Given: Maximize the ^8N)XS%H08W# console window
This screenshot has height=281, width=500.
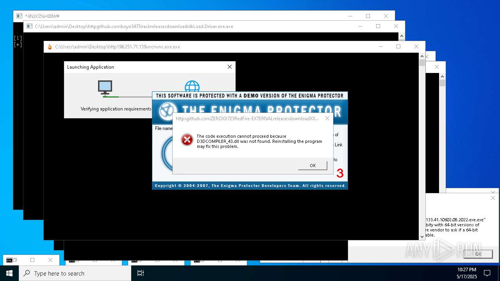Looking at the screenshot, I should pyautogui.click(x=368, y=16).
